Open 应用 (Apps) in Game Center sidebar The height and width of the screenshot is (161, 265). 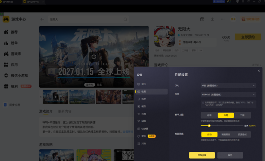tap(11, 65)
